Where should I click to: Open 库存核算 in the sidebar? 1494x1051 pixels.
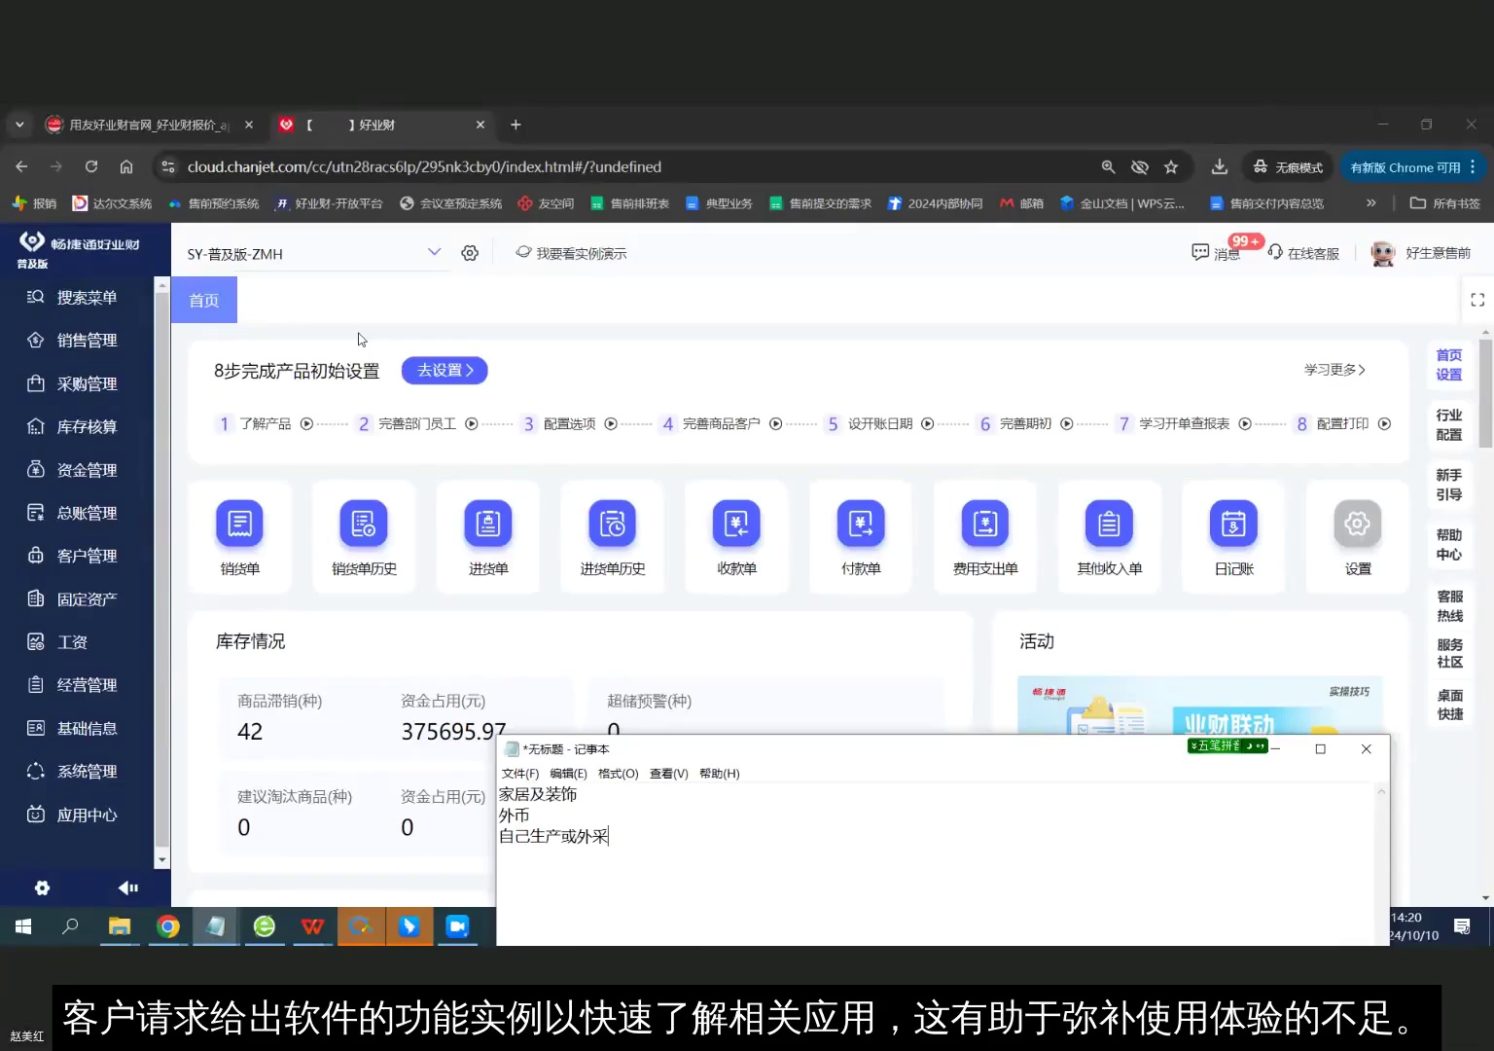tap(86, 426)
